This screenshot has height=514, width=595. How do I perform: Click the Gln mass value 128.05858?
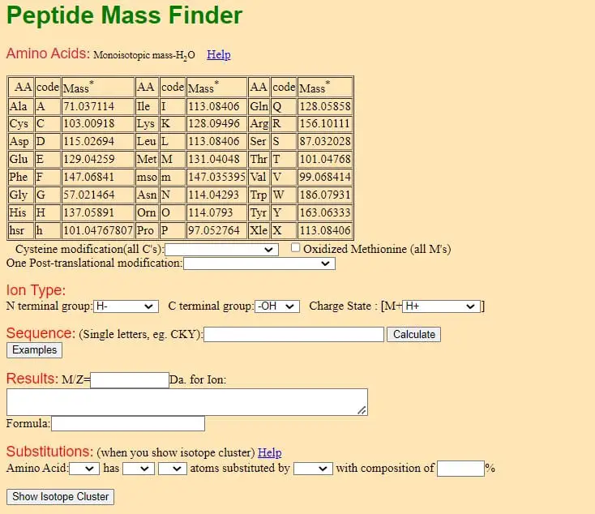click(325, 106)
